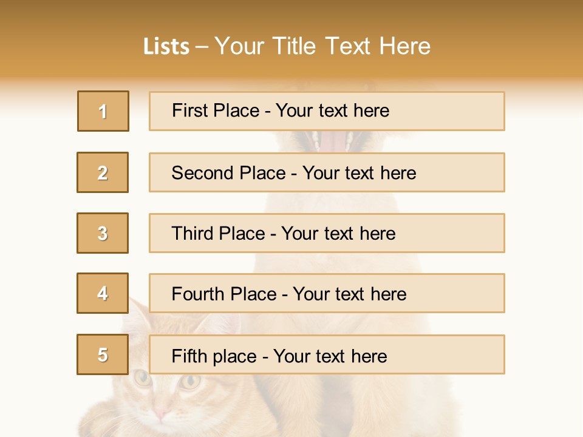Click the slide title text
The image size is (583, 437).
coord(287,46)
